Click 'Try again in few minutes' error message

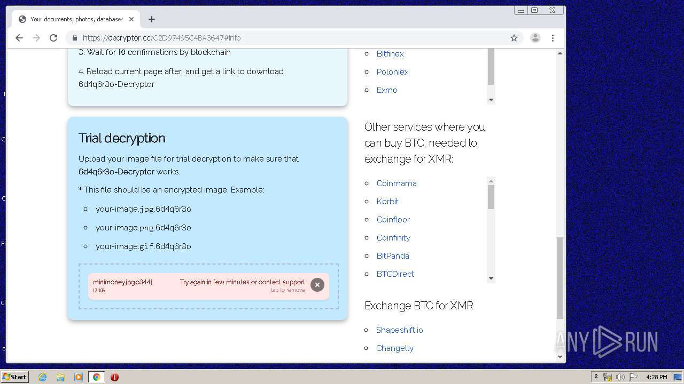tap(243, 282)
